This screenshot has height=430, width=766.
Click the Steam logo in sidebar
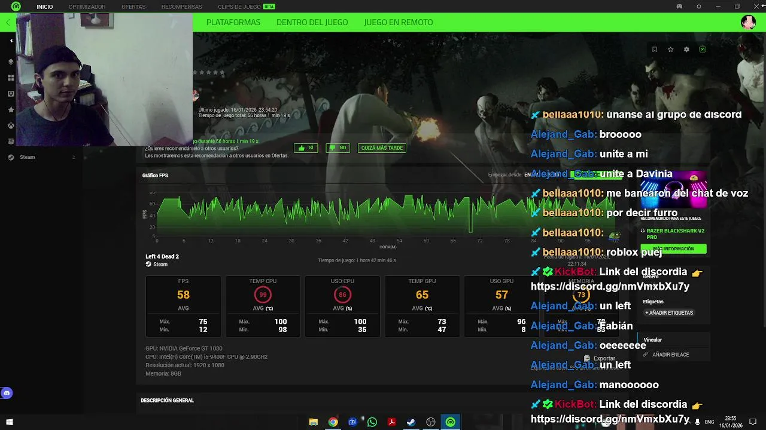pos(11,157)
